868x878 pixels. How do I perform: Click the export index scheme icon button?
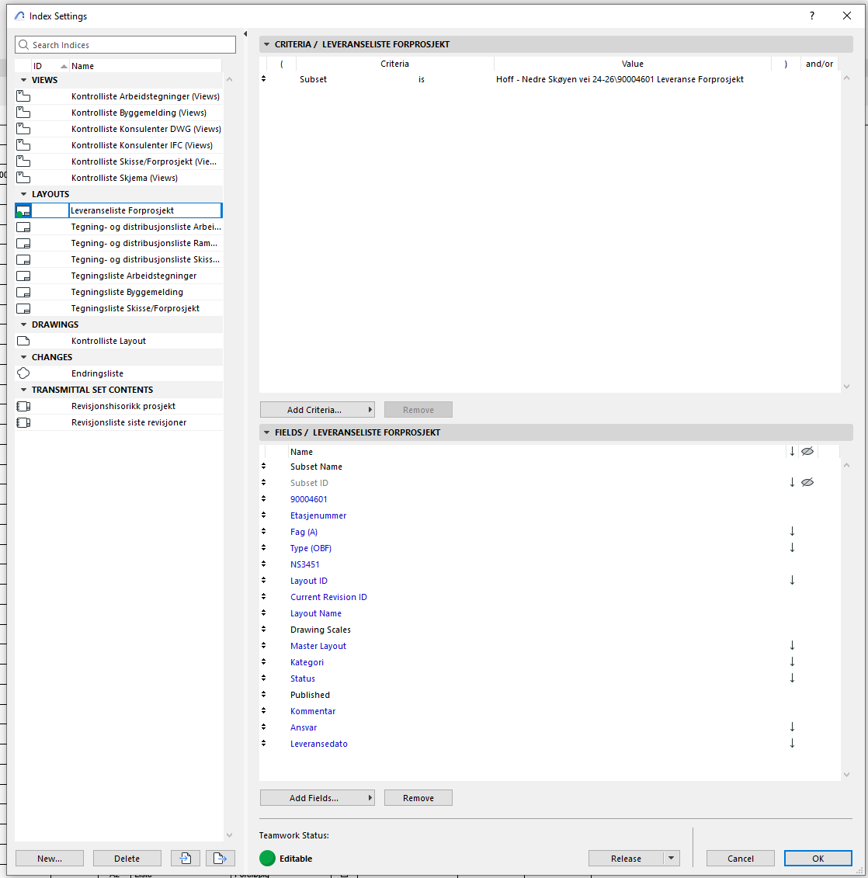click(x=220, y=858)
